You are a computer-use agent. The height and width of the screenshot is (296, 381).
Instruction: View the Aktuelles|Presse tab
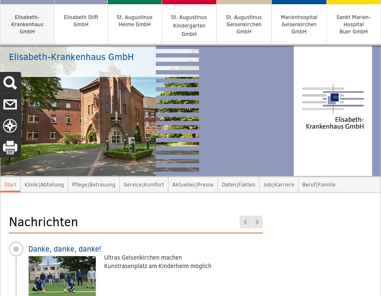click(193, 184)
